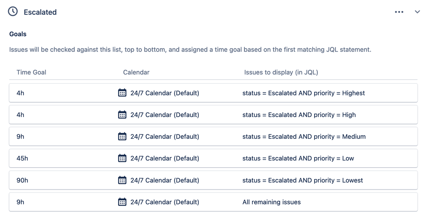Image resolution: width=426 pixels, height=220 pixels.
Task: Click the Escalated SLA title
Action: click(40, 12)
